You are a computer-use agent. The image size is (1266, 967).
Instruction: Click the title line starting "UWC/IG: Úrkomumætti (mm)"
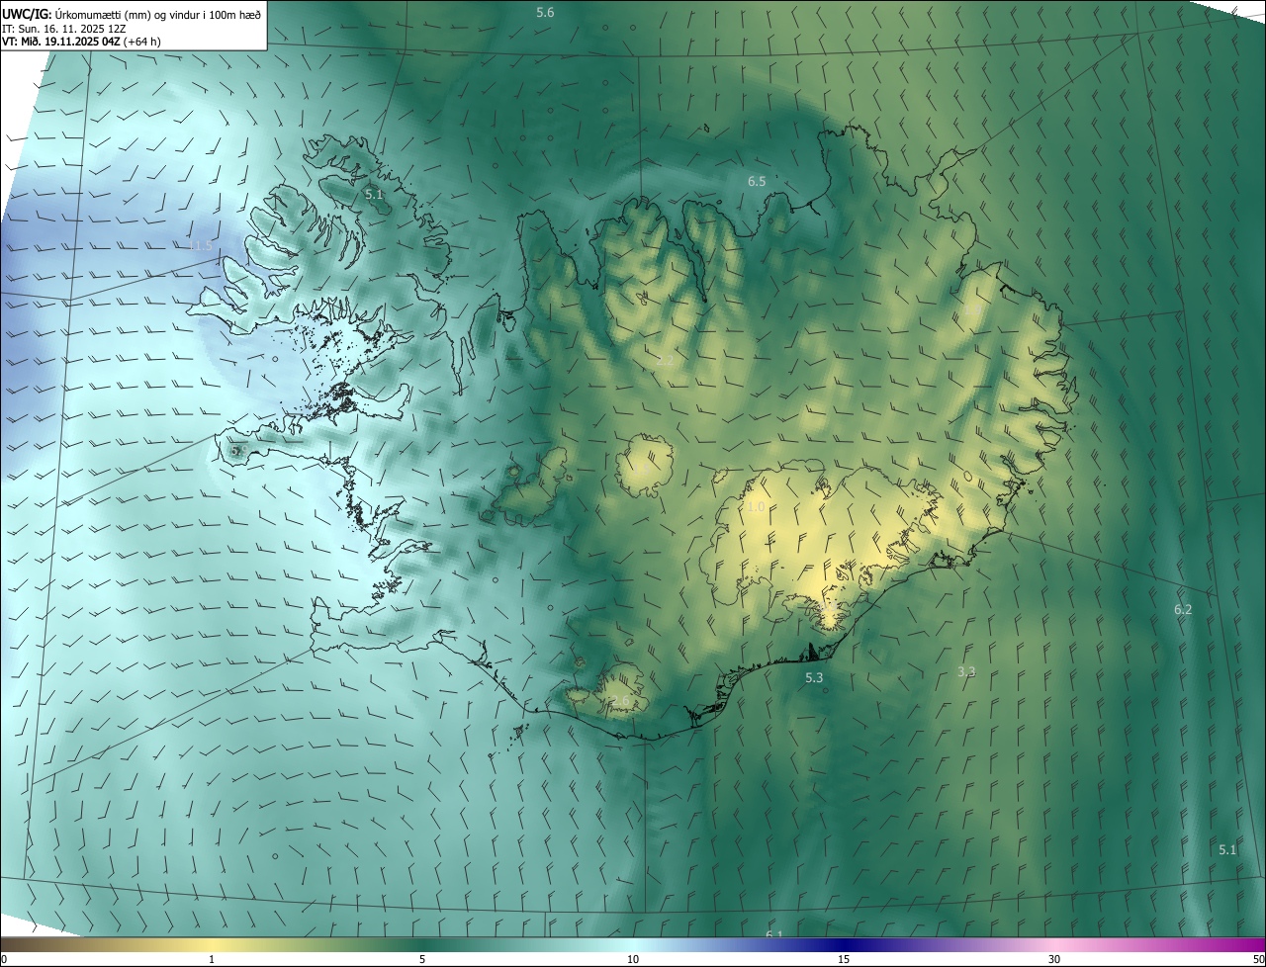pyautogui.click(x=132, y=14)
